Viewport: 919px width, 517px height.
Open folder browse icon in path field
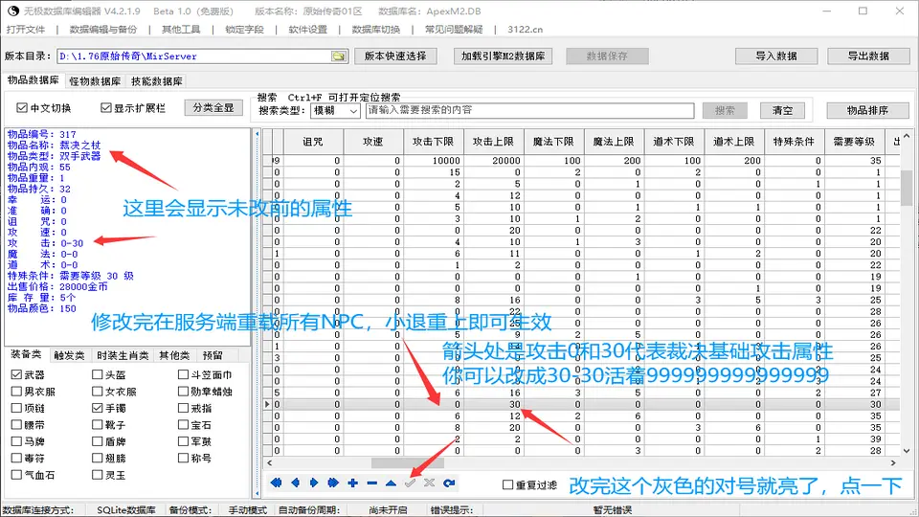(x=339, y=56)
